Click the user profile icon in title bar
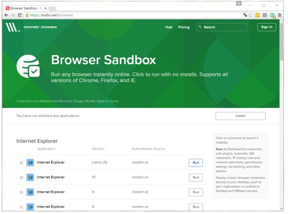Viewport: 288px width, 214px height. tap(239, 4)
